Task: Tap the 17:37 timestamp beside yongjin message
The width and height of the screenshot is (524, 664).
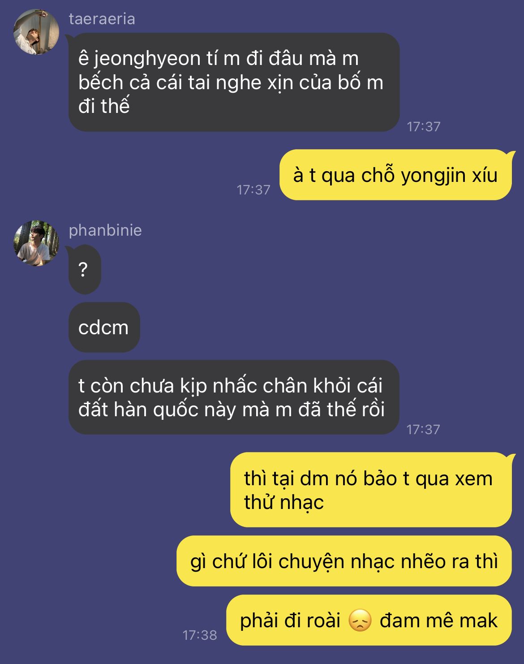Action: pos(253,190)
